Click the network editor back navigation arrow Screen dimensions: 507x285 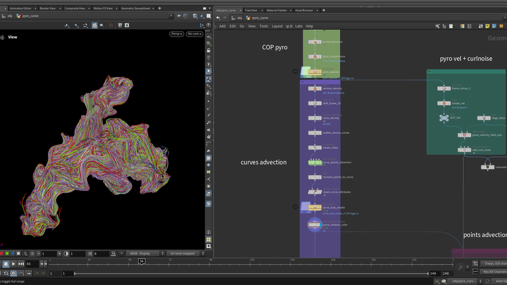click(x=218, y=17)
